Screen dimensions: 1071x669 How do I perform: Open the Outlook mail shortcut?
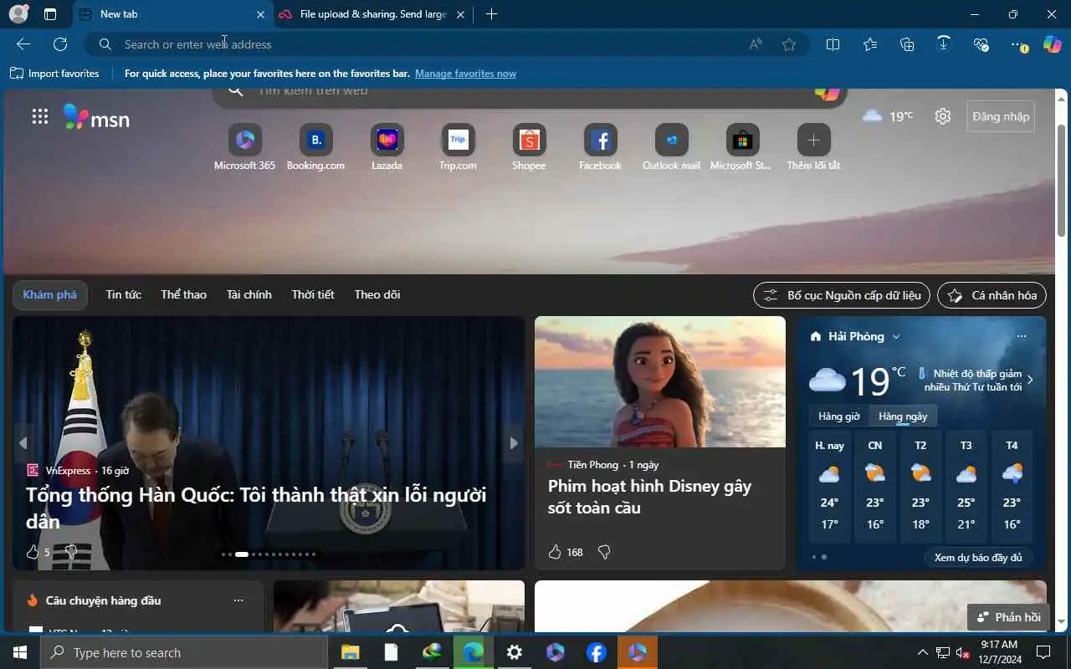coord(672,147)
